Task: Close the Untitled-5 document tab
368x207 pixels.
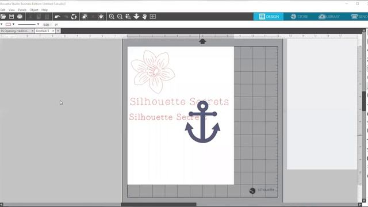Action: pyautogui.click(x=53, y=31)
